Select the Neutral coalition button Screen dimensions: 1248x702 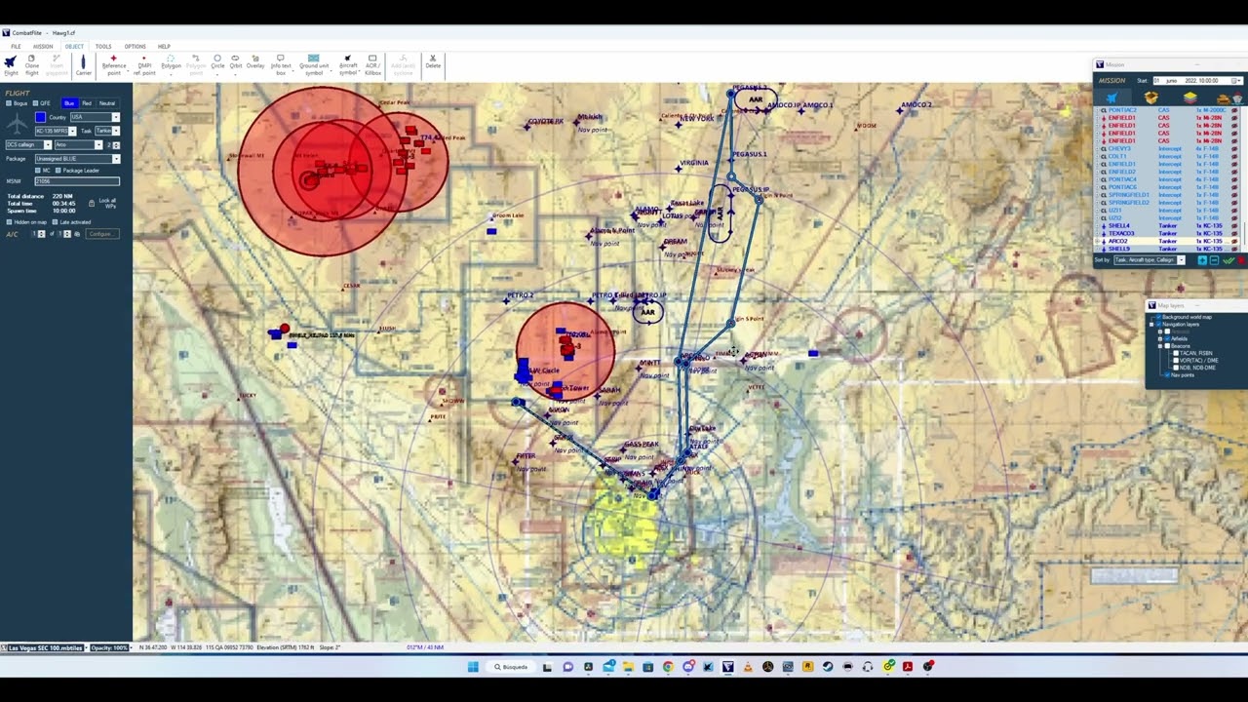106,103
